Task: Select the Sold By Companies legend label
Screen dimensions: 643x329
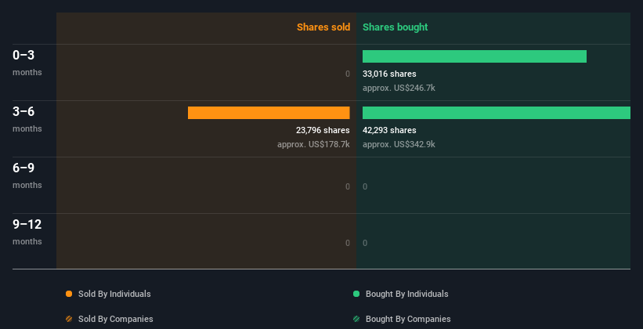Action: click(x=116, y=319)
